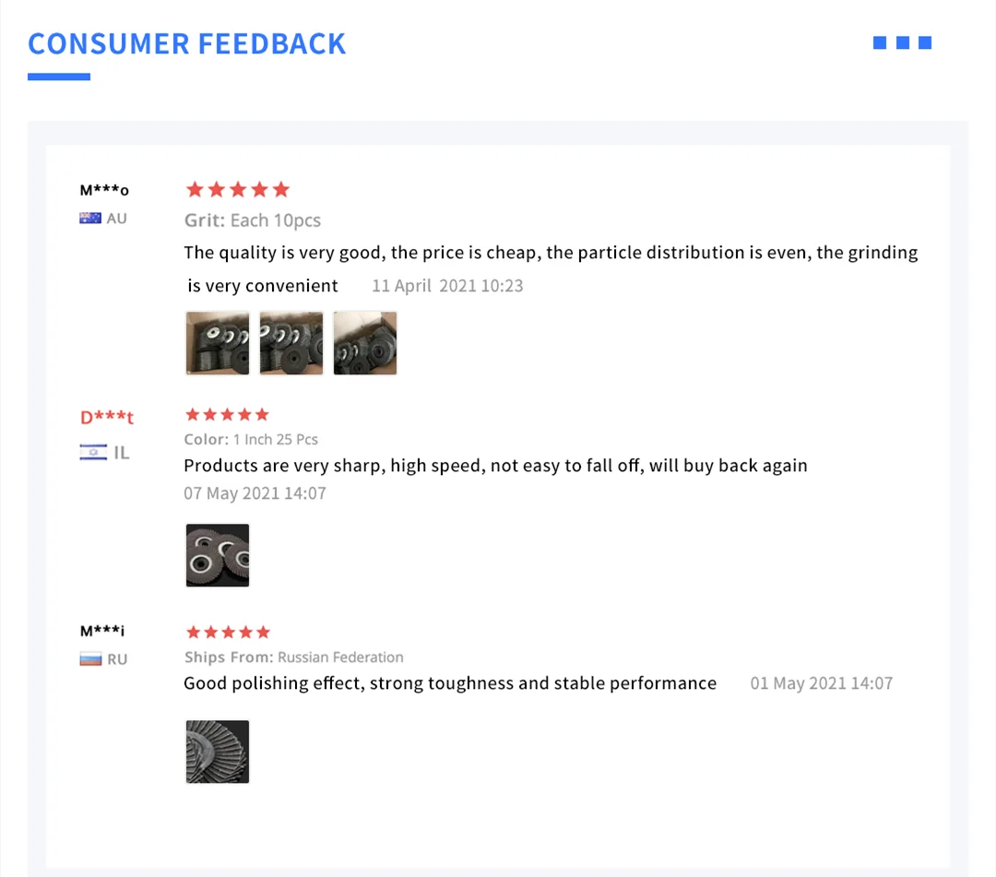Click the Australian flag icon
This screenshot has height=877, width=996.
90,219
